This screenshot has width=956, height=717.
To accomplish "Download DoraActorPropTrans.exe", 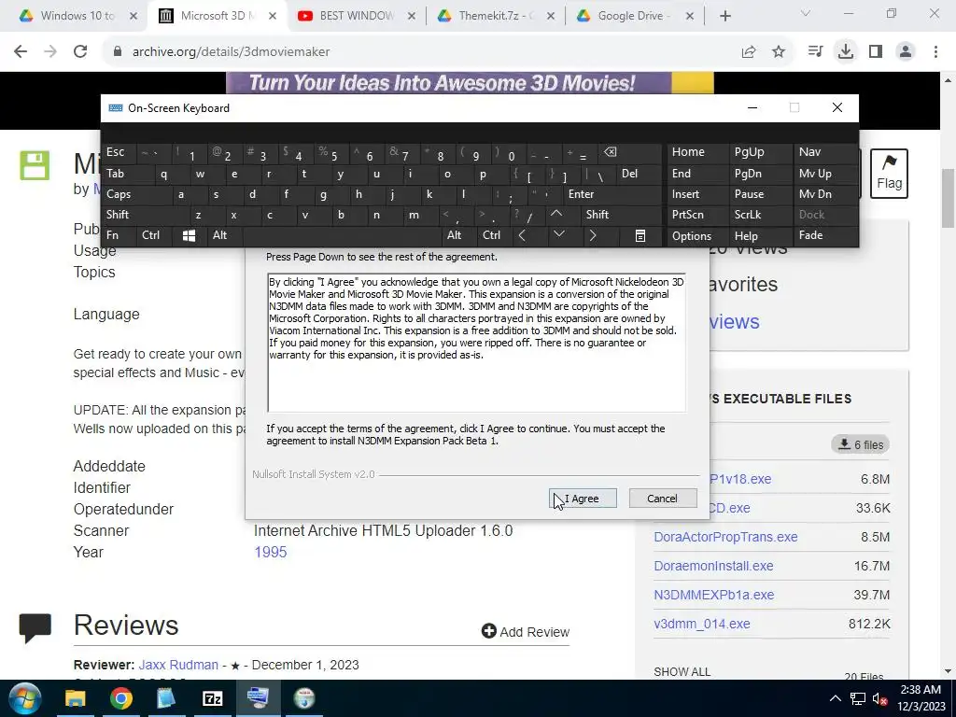I will tap(725, 537).
